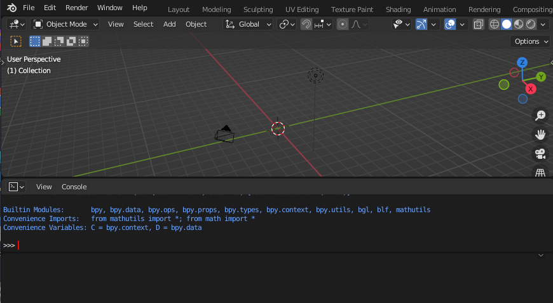The image size is (553, 303).
Task: Toggle the camera view icon
Action: click(x=540, y=154)
